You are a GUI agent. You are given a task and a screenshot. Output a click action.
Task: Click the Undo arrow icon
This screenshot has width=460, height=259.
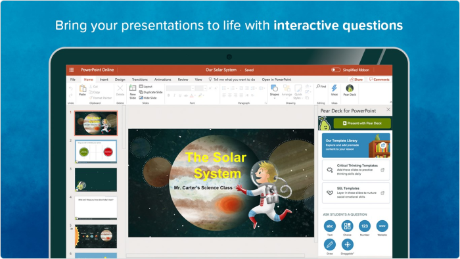click(71, 88)
